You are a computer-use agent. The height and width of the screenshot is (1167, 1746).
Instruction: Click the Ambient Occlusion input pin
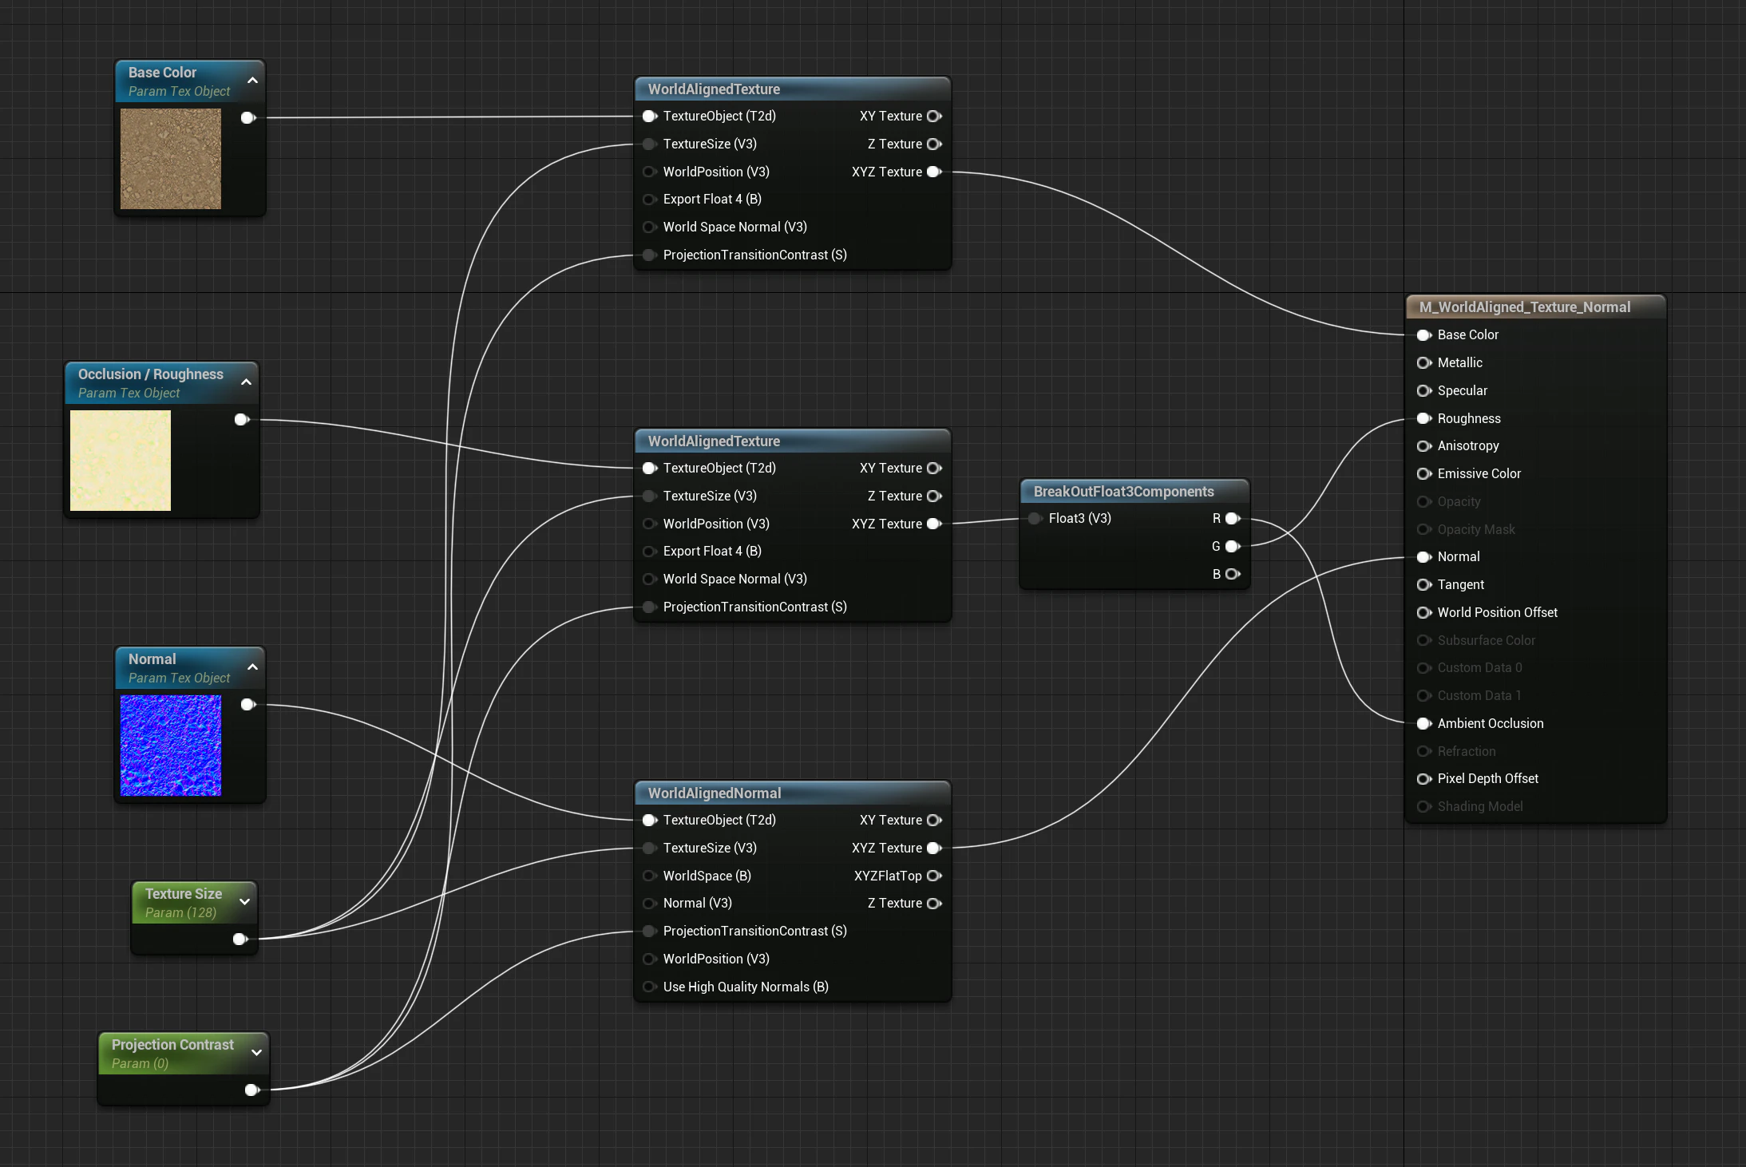pos(1424,724)
